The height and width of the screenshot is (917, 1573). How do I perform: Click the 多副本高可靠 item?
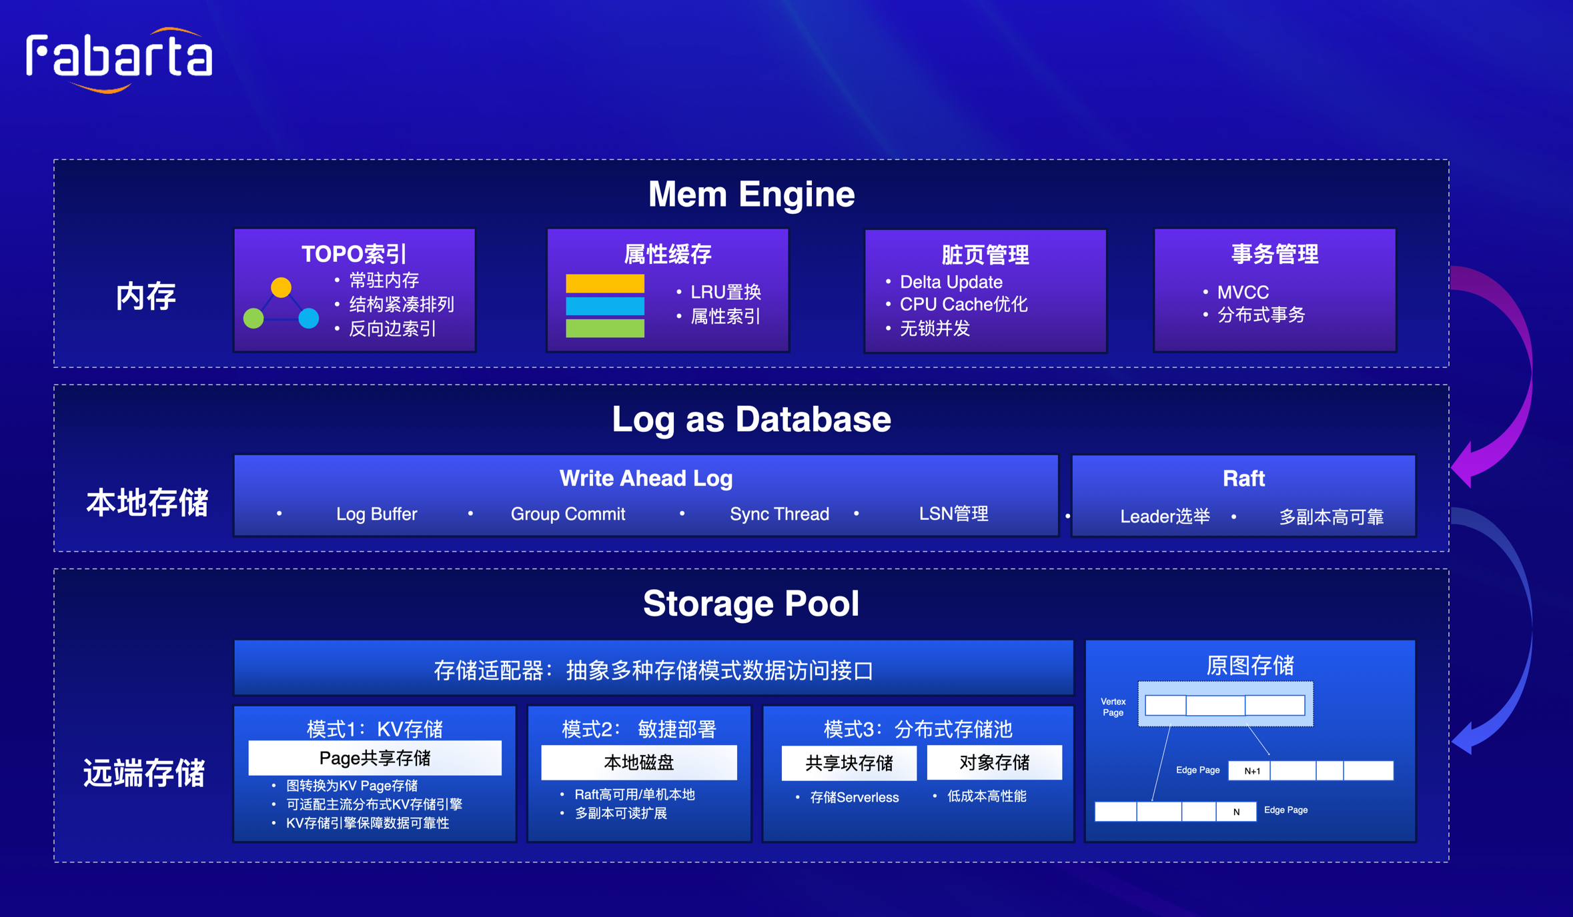point(1332,516)
